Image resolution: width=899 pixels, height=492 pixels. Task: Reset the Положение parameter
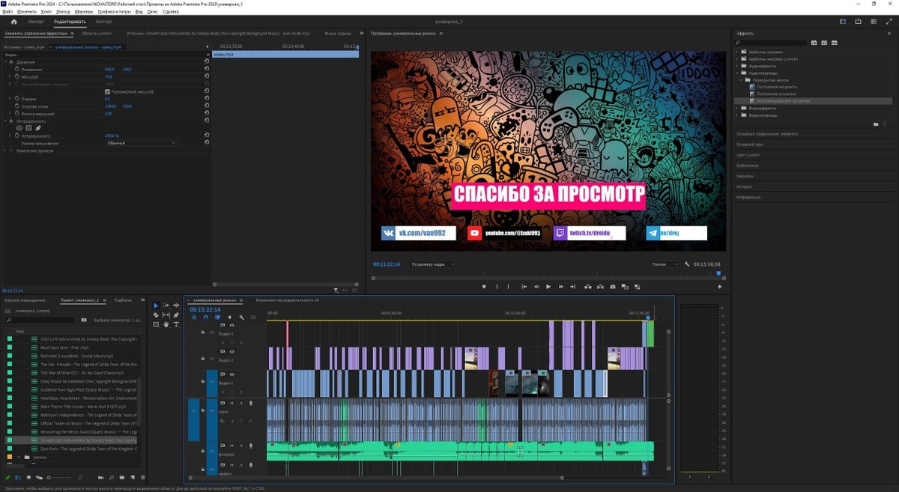tap(207, 70)
